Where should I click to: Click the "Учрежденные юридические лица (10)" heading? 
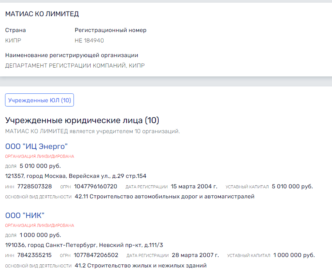coord(82,120)
